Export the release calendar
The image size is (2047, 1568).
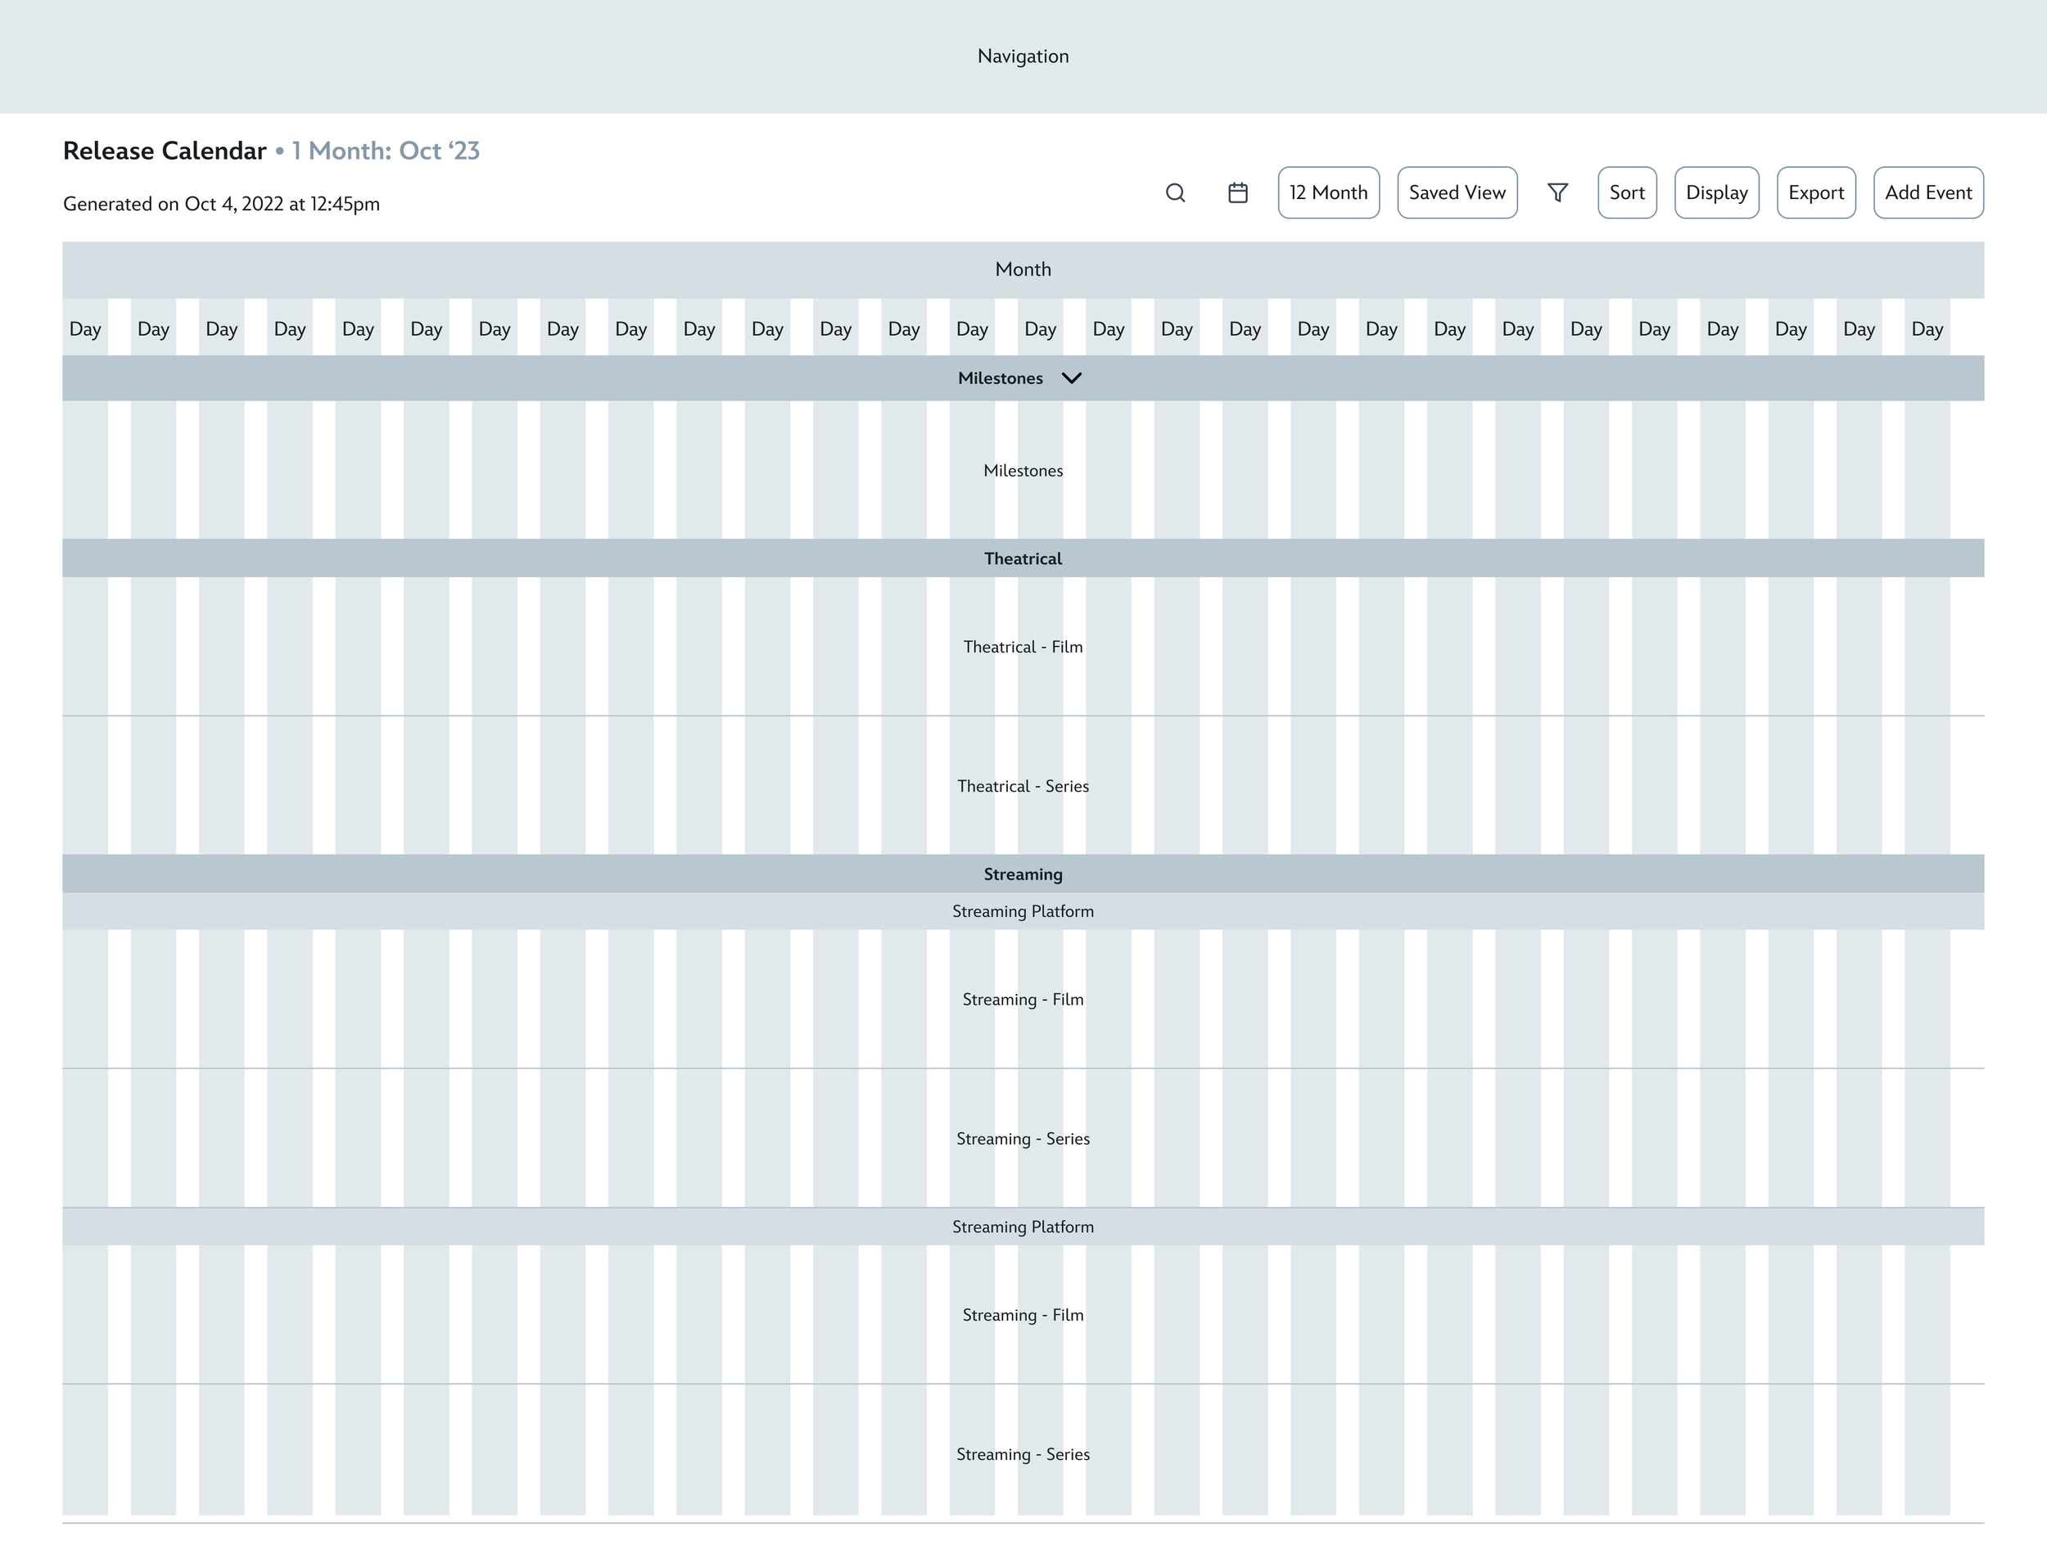click(1815, 193)
